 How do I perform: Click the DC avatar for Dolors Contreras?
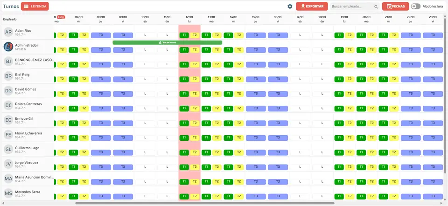point(8,106)
